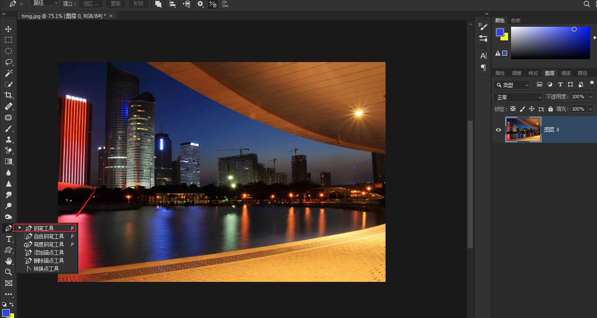The image size is (597, 318).
Task: Click the 蒙版 button
Action: click(116, 3)
